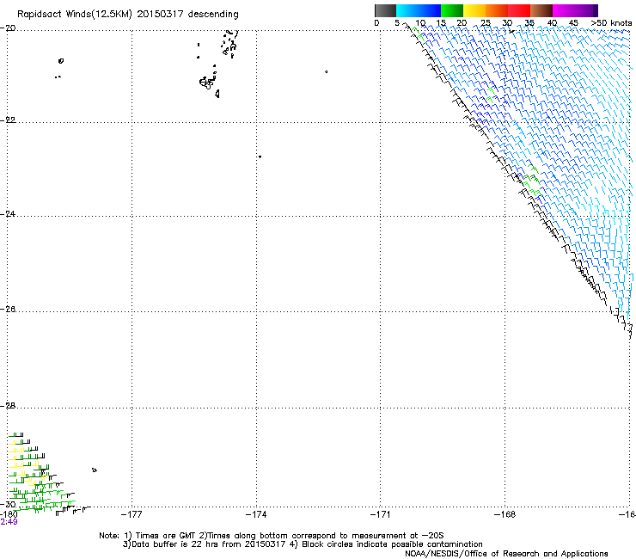Click the brown 35-40 knots color segment
This screenshot has width=636, height=559.
point(541,10)
